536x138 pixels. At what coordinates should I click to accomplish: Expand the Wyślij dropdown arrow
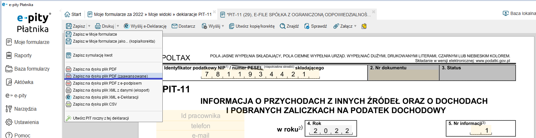(223, 26)
